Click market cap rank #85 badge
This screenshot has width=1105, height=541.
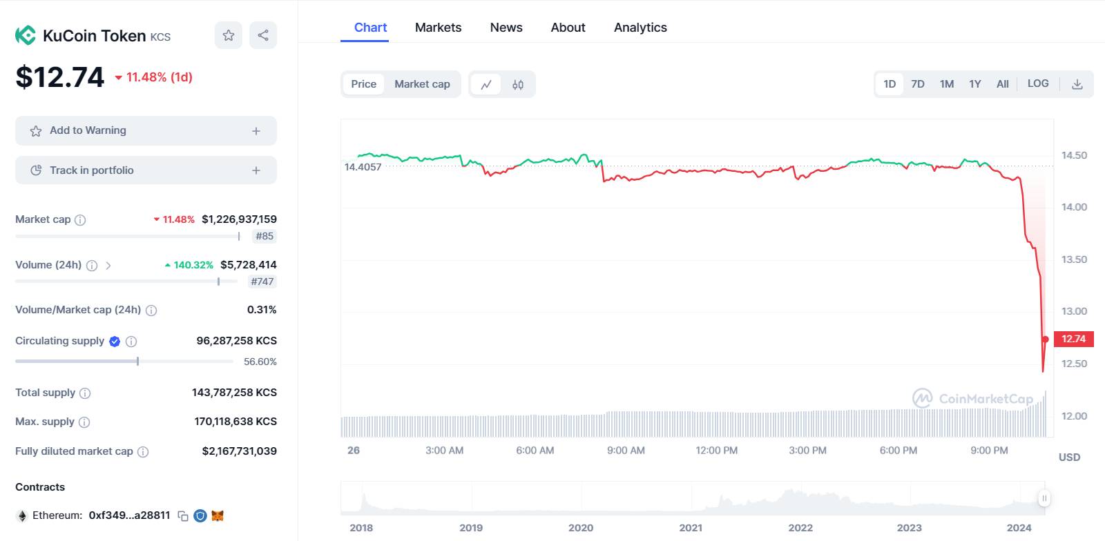point(265,236)
